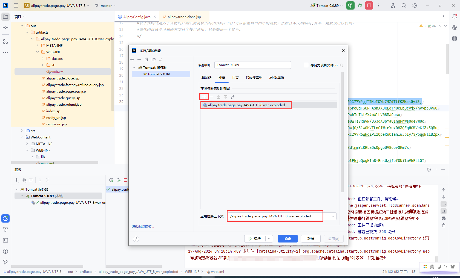Screen dimensions: 460x278
Task: Open the main hamburger menu
Action: click(16, 5)
